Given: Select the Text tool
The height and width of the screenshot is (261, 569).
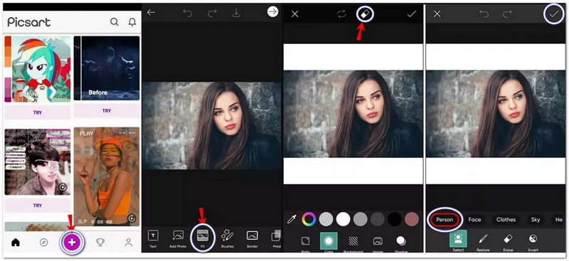Looking at the screenshot, I should point(153,239).
